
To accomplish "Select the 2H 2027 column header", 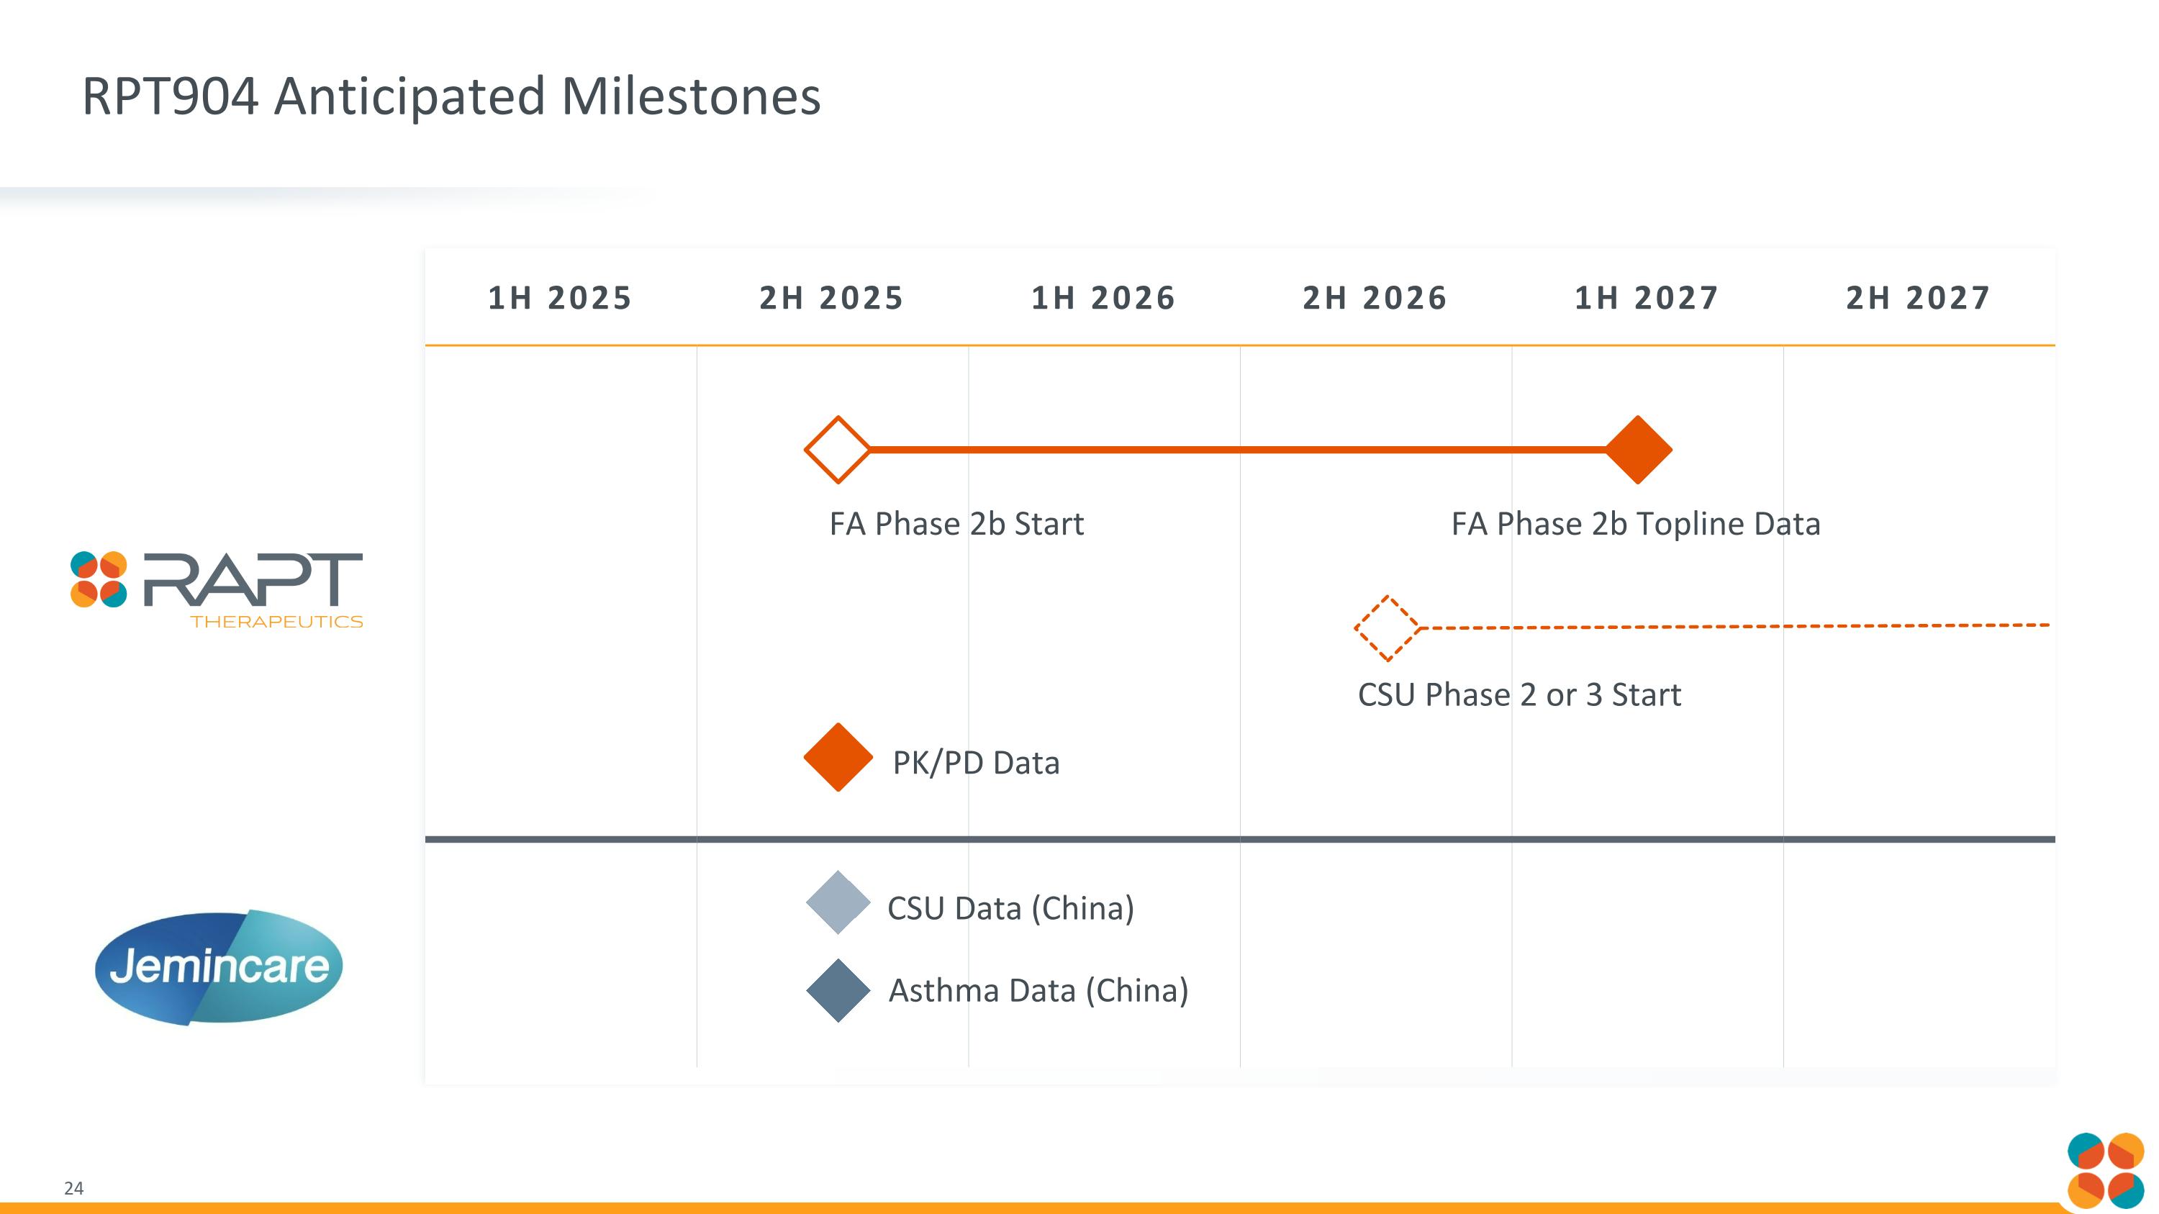I will click(1918, 298).
